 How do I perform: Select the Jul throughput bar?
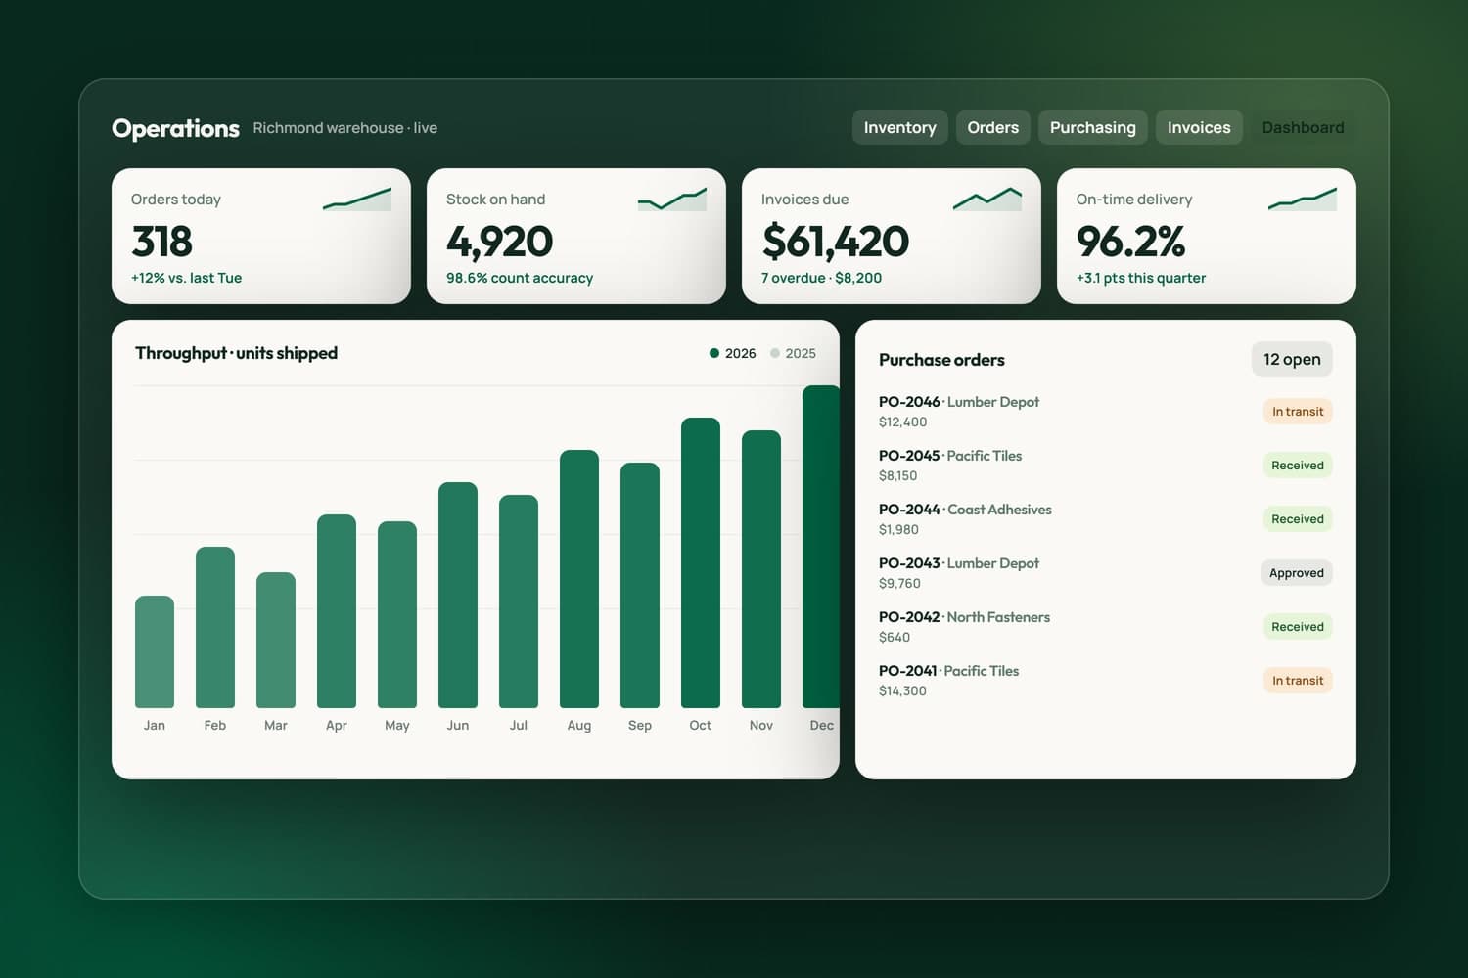click(519, 601)
